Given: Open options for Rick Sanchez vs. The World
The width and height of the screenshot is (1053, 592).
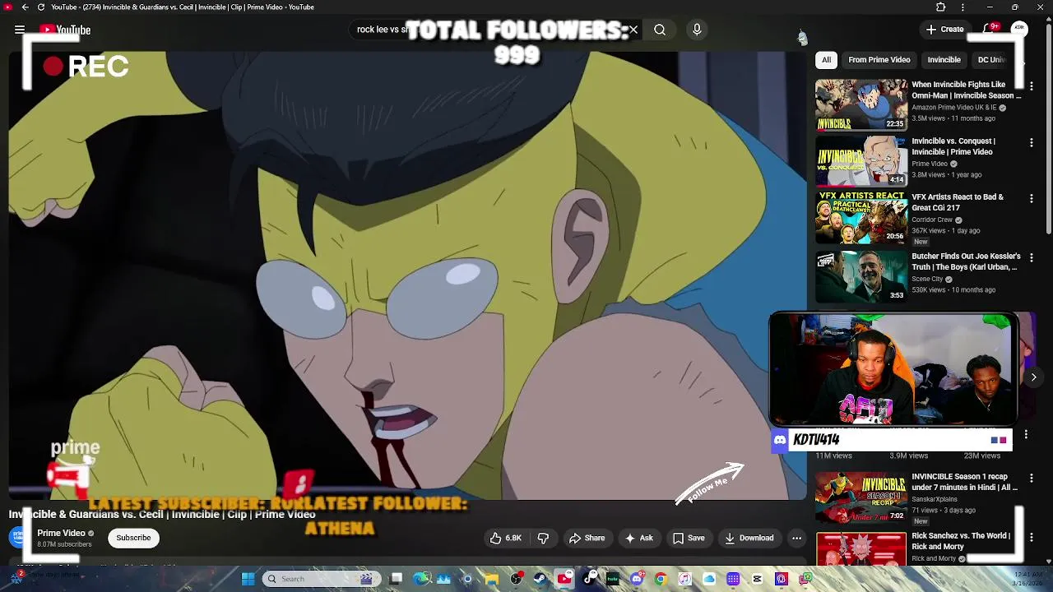Looking at the screenshot, I should pos(1031,537).
